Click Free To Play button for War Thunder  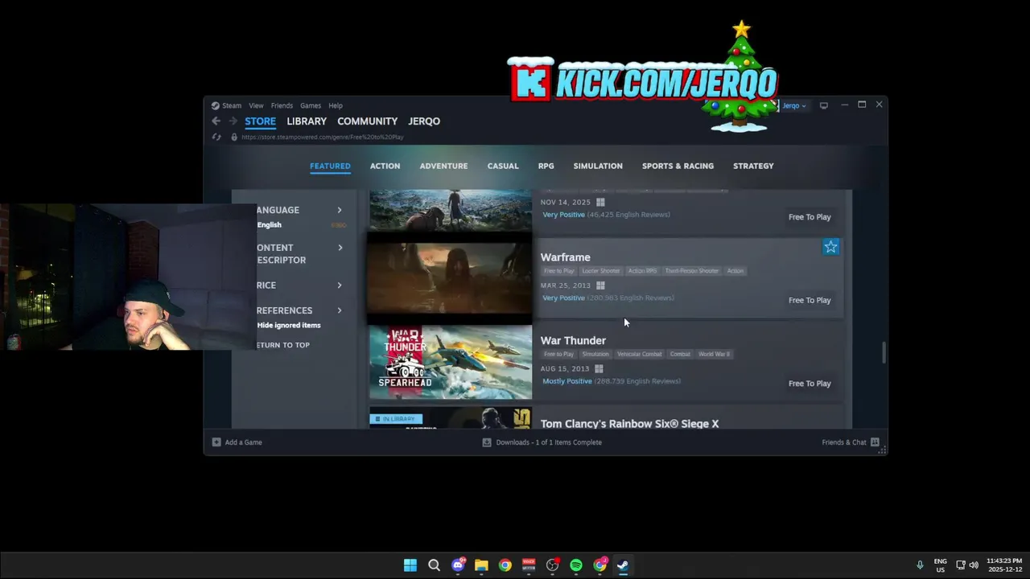pyautogui.click(x=810, y=384)
